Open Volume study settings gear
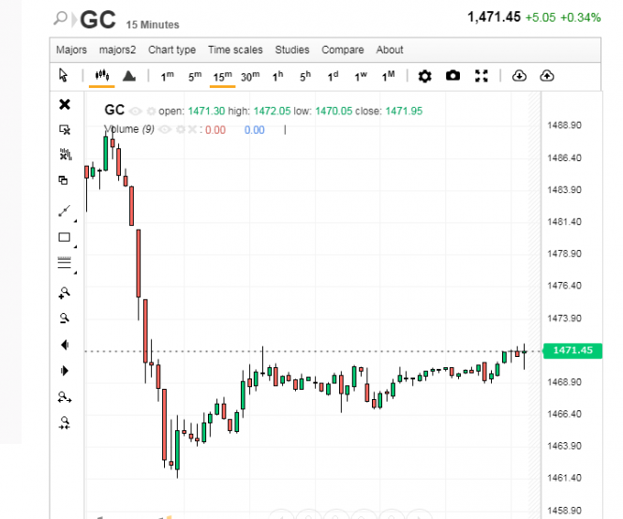This screenshot has height=519, width=623. 181,129
